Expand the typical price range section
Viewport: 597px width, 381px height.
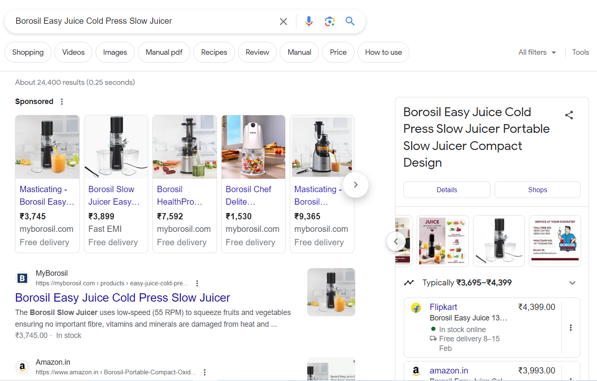[572, 283]
